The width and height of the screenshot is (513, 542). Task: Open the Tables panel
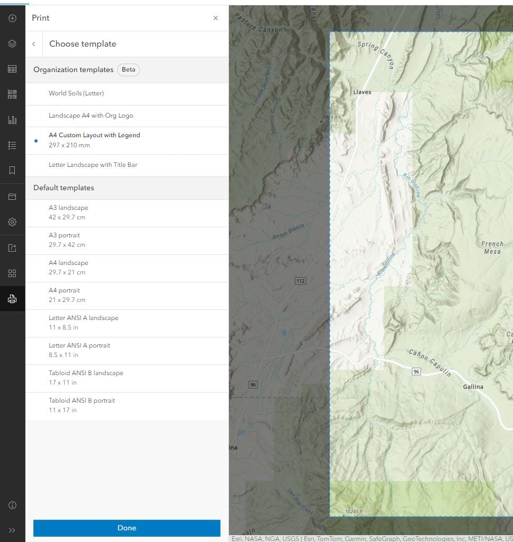point(12,68)
